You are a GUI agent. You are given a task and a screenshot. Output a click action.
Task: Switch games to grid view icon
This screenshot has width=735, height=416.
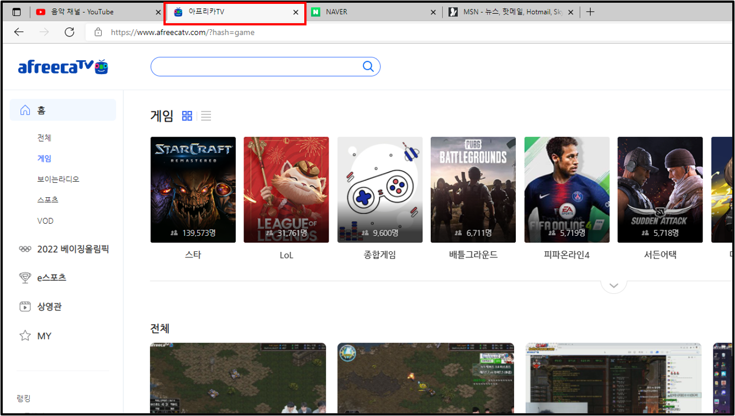187,116
